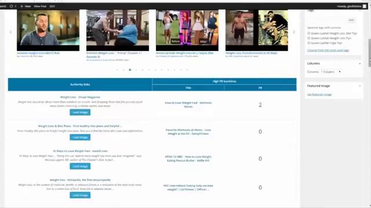Viewport: 371px width, 208px height.
Task: Click the previous arrow on the video carousel
Action: 10,32
